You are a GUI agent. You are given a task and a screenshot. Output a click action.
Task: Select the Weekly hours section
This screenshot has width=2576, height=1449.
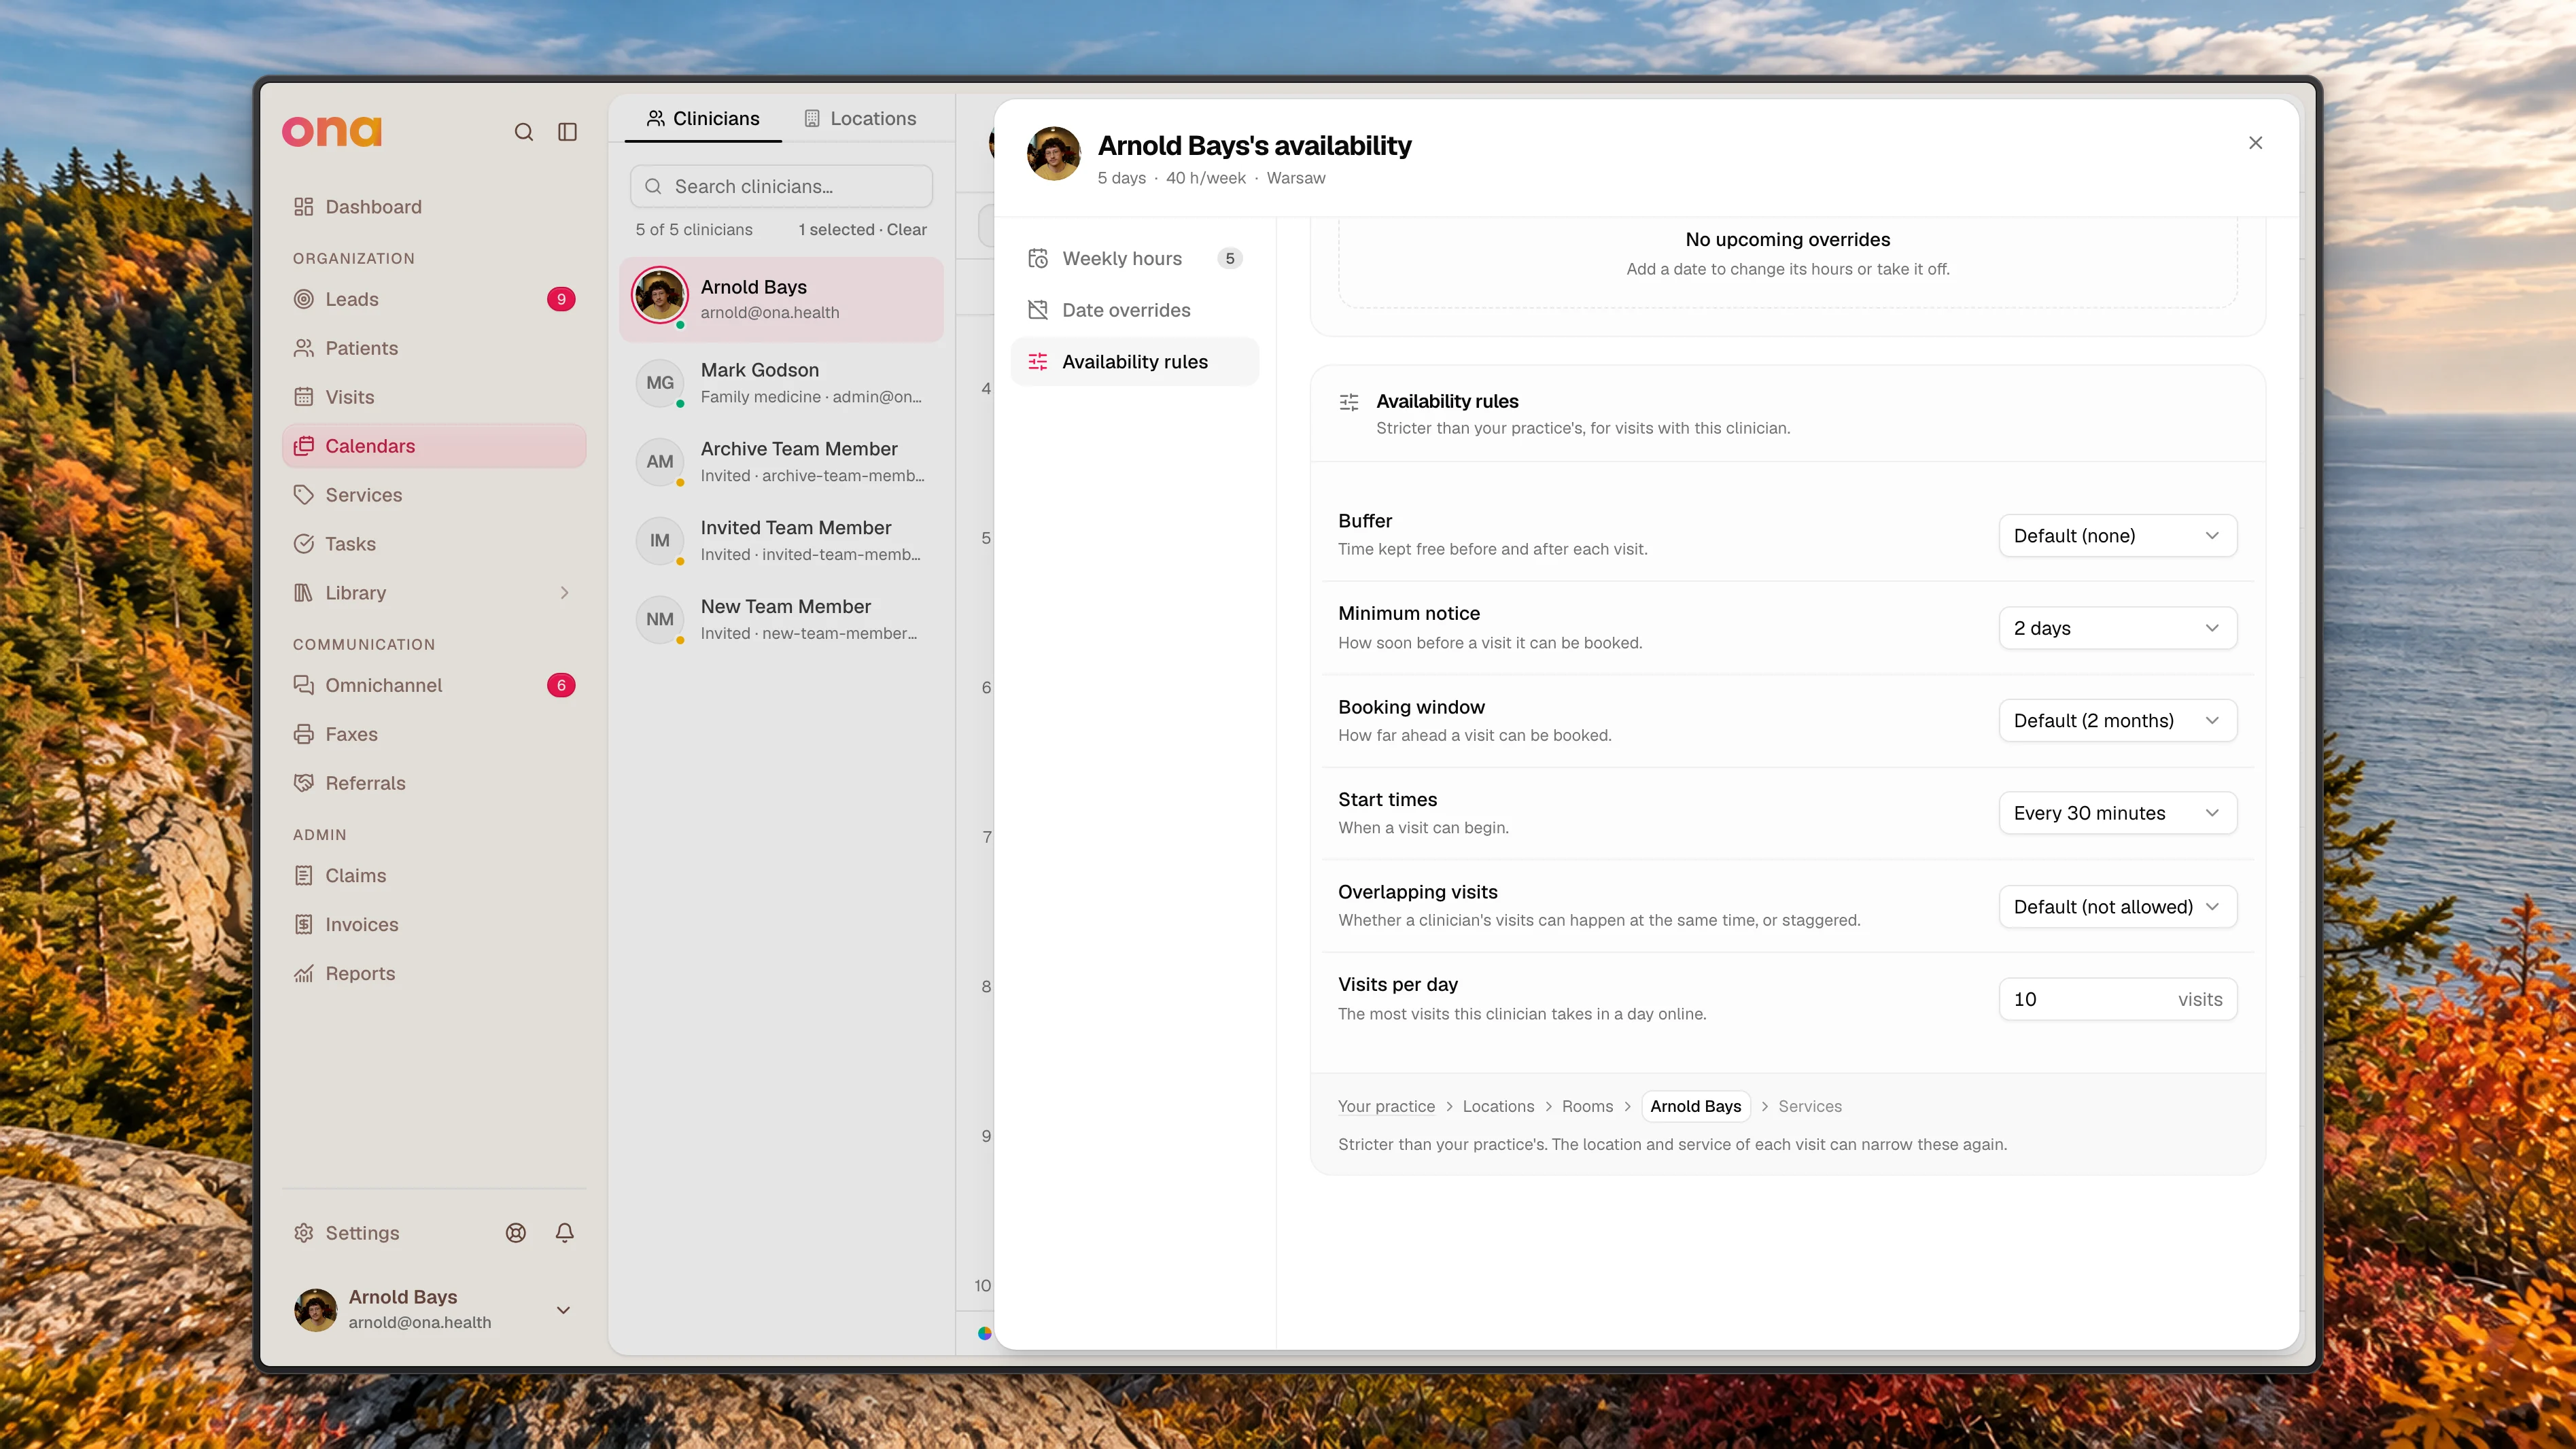coord(1134,258)
